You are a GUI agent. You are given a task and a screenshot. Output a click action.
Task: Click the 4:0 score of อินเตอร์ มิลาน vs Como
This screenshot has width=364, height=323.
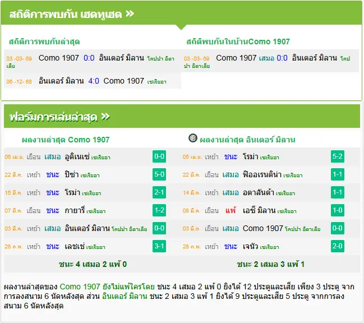click(94, 81)
